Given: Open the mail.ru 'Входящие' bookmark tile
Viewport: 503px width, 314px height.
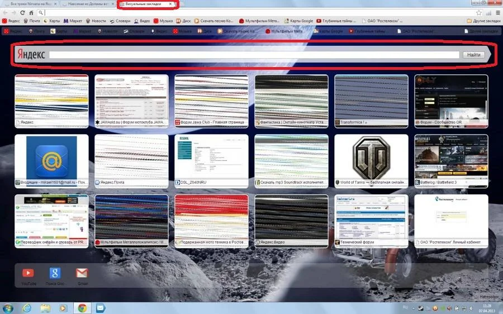Looking at the screenshot, I should [51, 161].
